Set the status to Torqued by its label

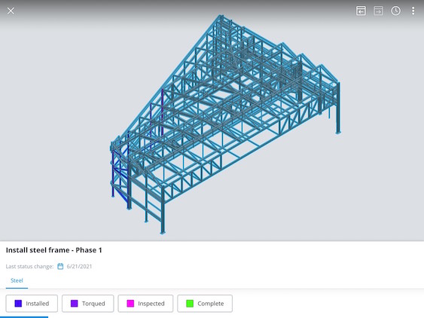pyautogui.click(x=93, y=304)
